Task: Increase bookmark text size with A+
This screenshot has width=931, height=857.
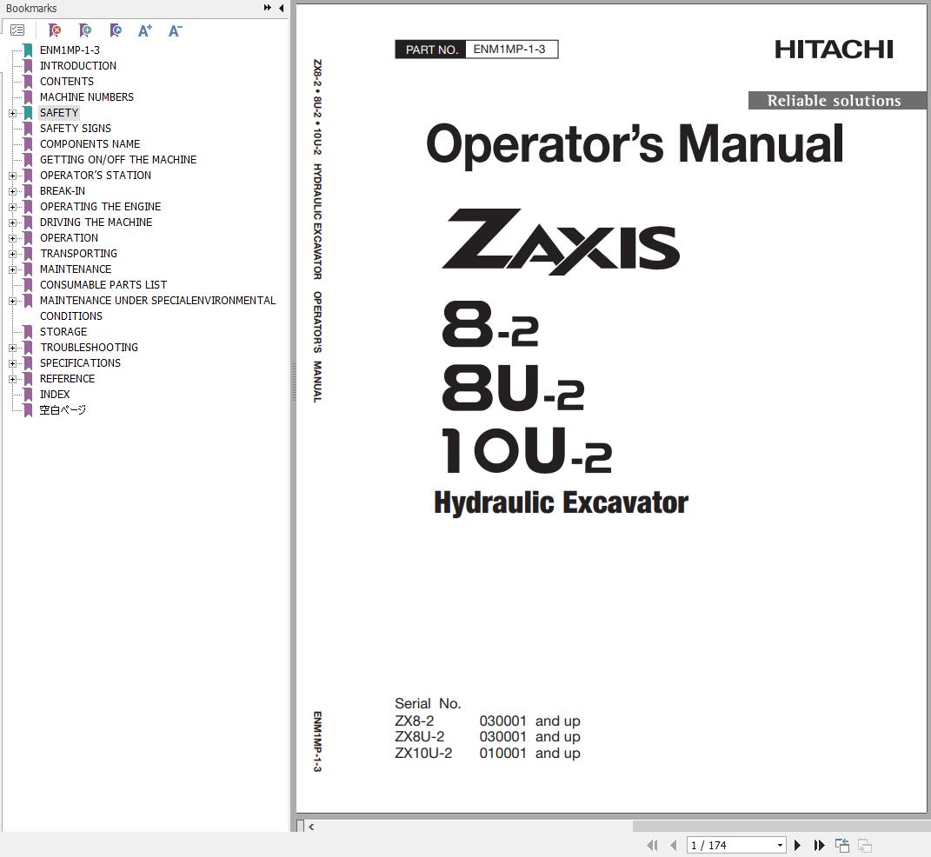Action: pos(145,30)
